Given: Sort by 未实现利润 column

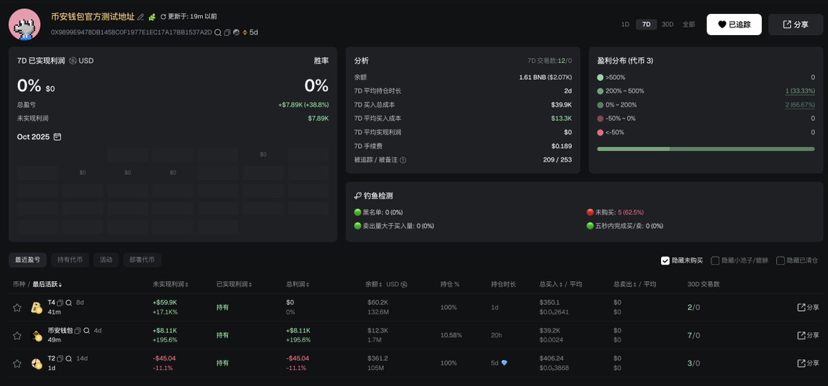Looking at the screenshot, I should (x=170, y=284).
